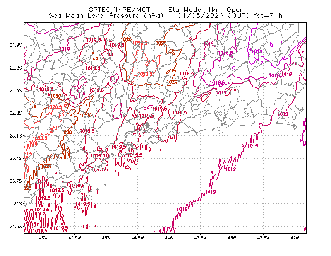Select the 44W longitude tick label
Viewport: 331px width, 256px height.
click(x=169, y=238)
